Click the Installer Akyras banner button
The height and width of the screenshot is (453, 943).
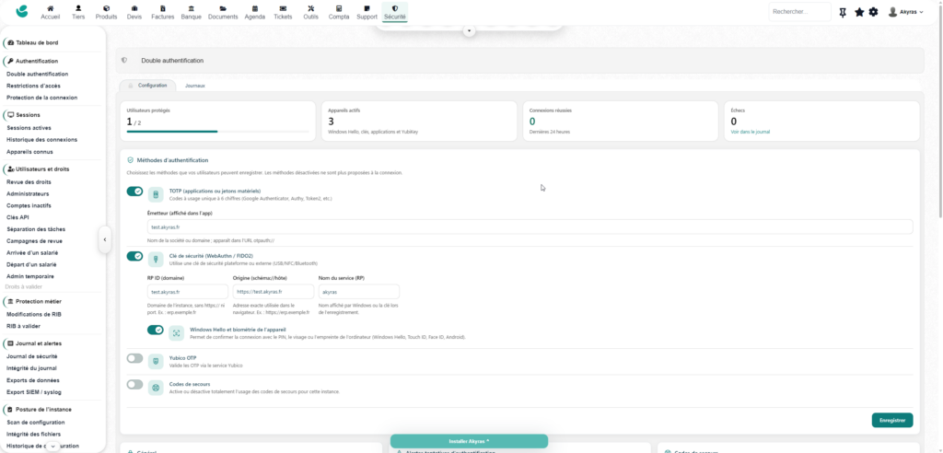tap(469, 441)
